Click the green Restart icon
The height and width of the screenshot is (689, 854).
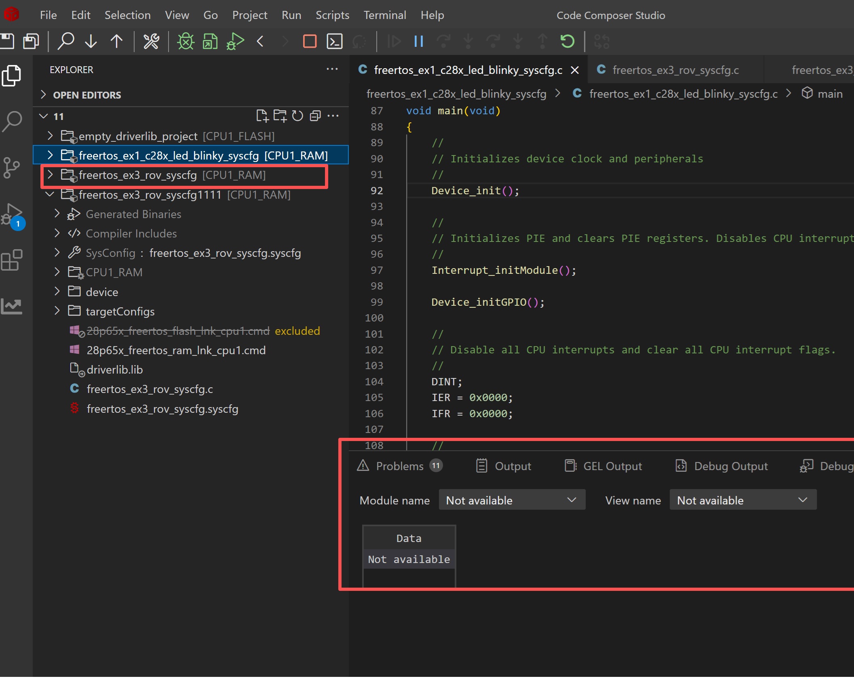(567, 41)
